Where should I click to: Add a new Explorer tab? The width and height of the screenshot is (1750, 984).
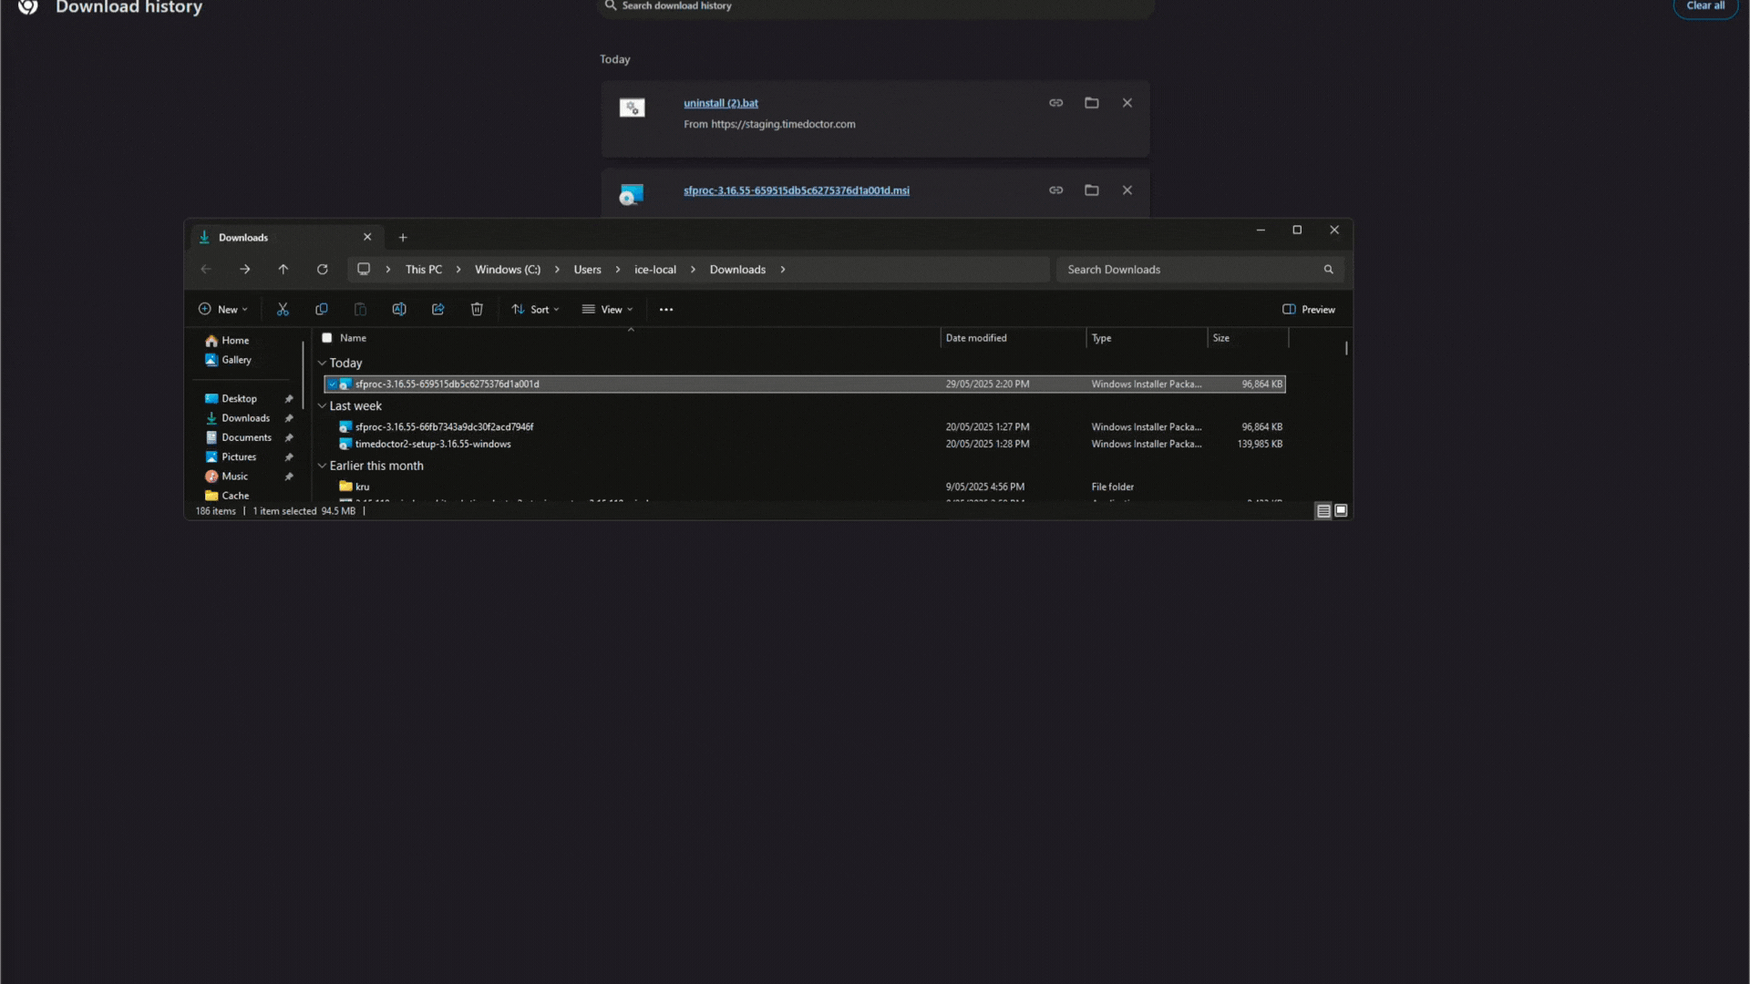point(403,238)
